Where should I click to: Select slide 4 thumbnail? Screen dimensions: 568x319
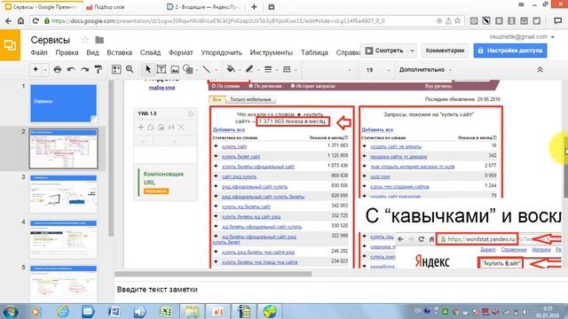tap(63, 239)
